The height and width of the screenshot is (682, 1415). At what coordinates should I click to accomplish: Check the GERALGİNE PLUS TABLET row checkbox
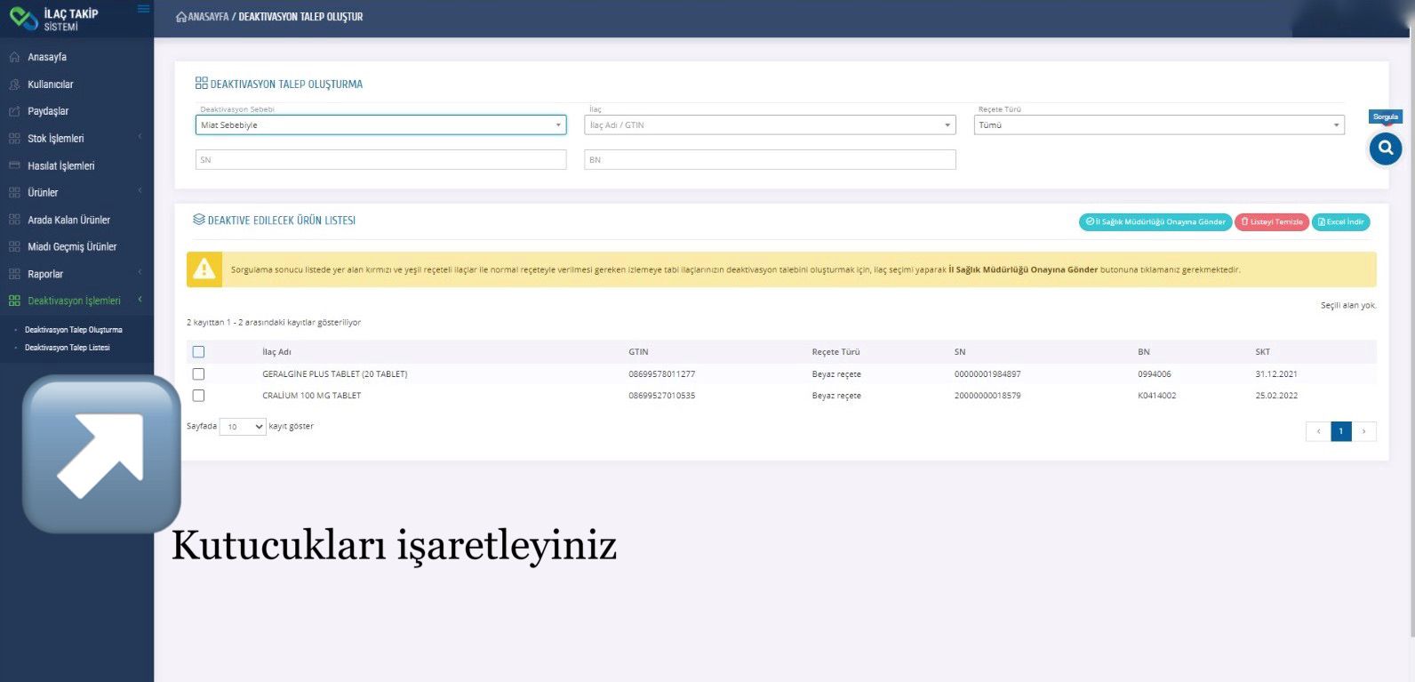pyautogui.click(x=198, y=374)
